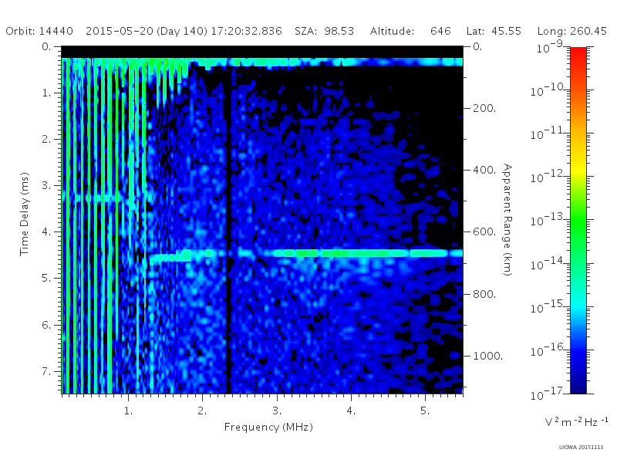Click the apparent range tick '800.'
This screenshot has height=463, width=617.
tap(484, 294)
